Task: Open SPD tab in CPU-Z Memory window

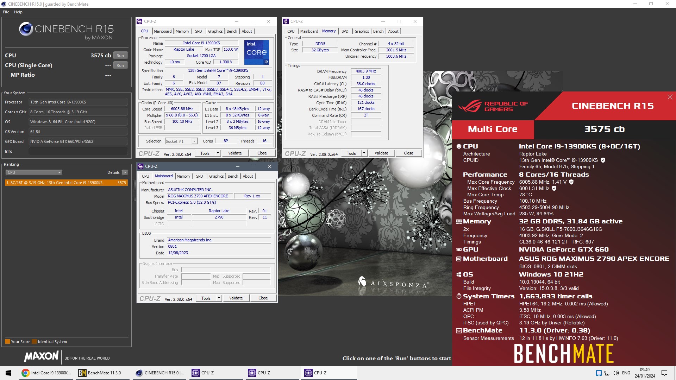Action: coord(345,31)
